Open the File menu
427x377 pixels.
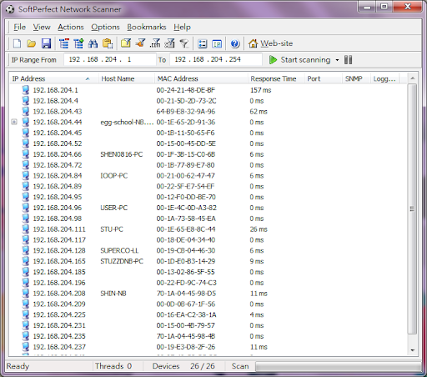pyautogui.click(x=20, y=27)
